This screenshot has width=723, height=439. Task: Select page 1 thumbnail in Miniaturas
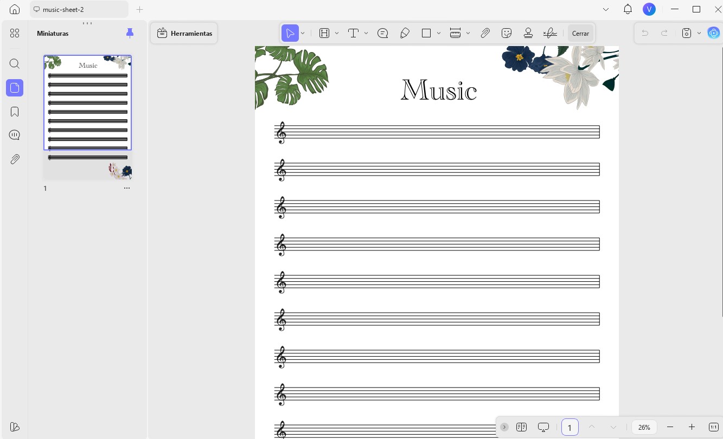point(88,117)
